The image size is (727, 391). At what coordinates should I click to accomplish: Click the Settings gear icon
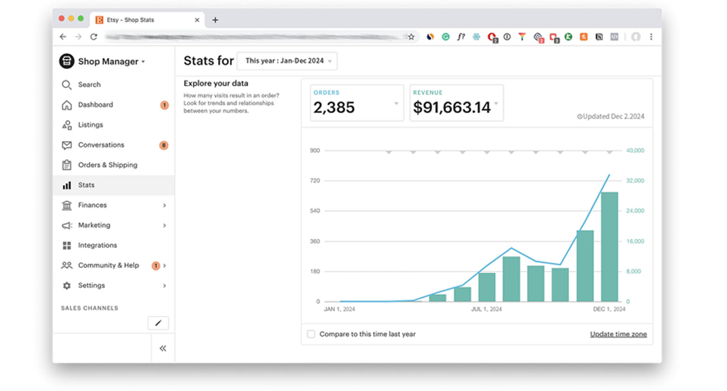(x=66, y=286)
